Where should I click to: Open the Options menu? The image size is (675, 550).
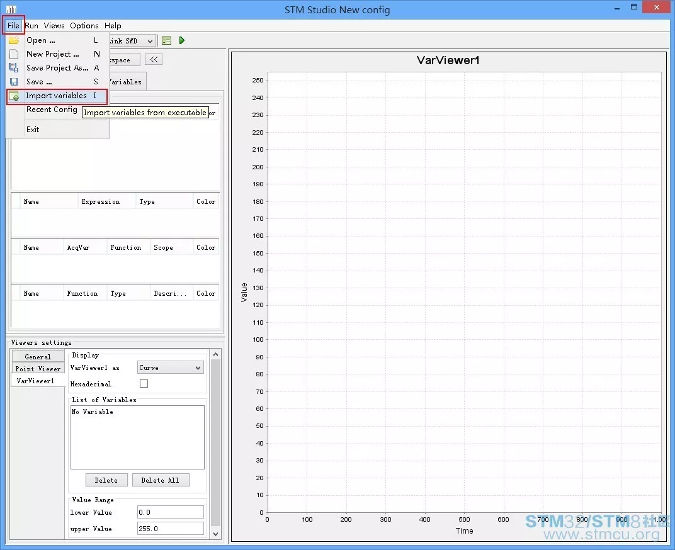pyautogui.click(x=84, y=25)
